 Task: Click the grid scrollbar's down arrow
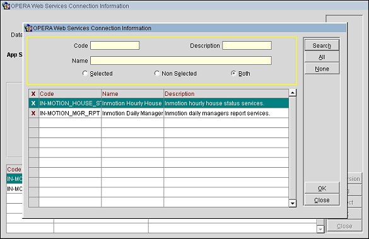tap(293, 203)
